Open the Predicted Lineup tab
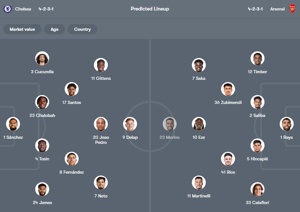300x212 pixels. tap(150, 9)
